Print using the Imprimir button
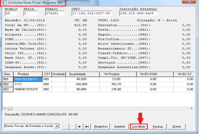Viewport: 199px width, 134px height. coord(120,126)
